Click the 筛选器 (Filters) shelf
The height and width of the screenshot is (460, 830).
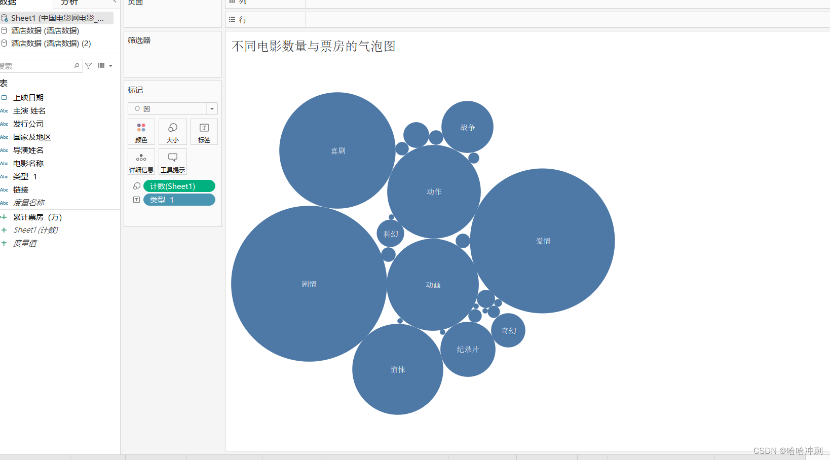pyautogui.click(x=173, y=54)
